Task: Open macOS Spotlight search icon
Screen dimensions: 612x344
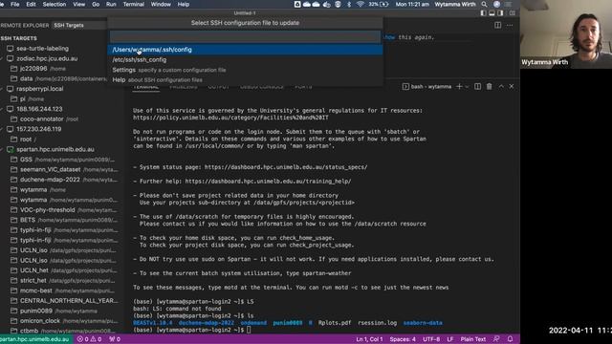Action: 485,4
